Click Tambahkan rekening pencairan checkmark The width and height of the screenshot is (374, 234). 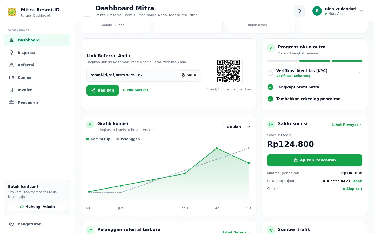270,99
